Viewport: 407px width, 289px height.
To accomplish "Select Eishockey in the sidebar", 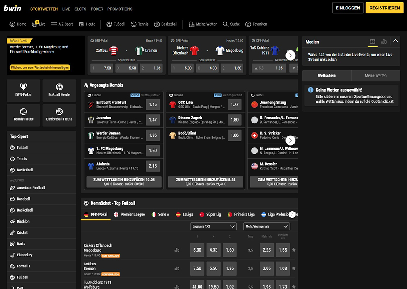I will pos(42,255).
